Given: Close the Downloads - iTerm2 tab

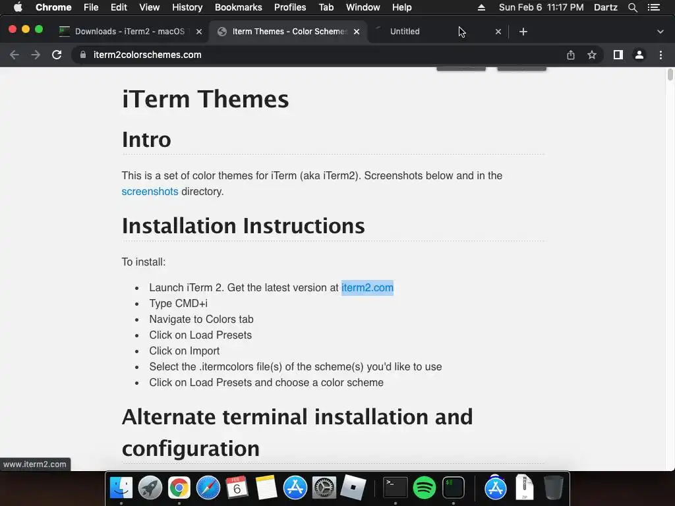Looking at the screenshot, I should click(x=199, y=32).
